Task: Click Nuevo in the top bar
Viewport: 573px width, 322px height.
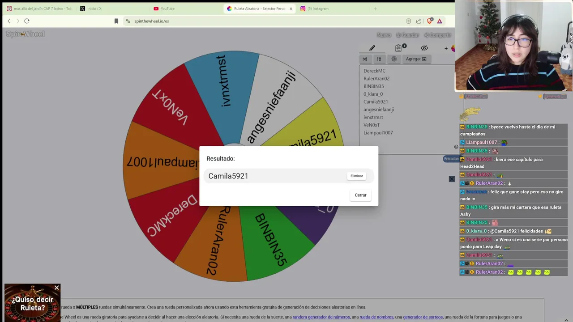Action: click(384, 35)
